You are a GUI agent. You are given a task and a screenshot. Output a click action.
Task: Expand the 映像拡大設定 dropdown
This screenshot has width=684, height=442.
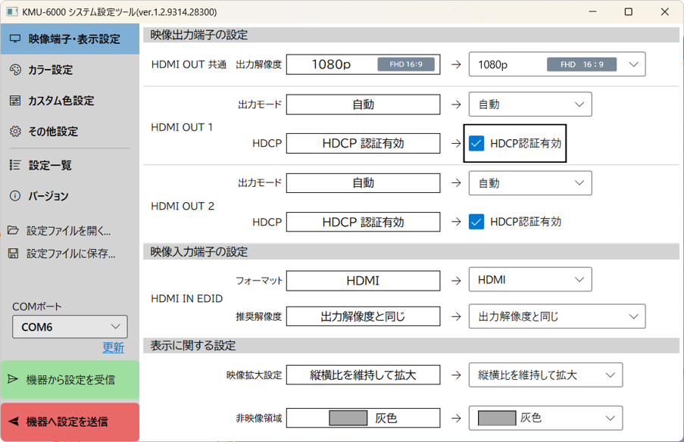pyautogui.click(x=545, y=375)
